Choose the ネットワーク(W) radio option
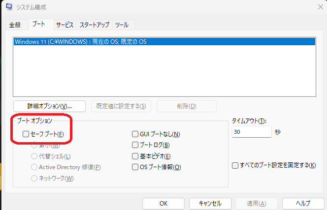 point(34,179)
